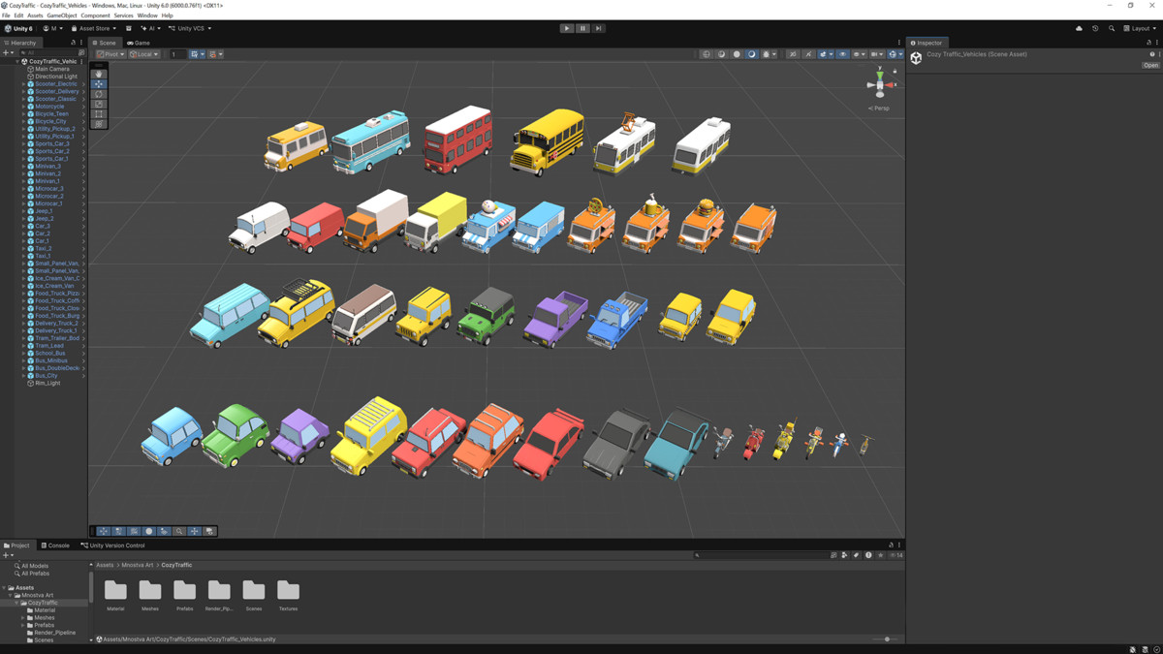Open the Inspector help icon

coord(1151,54)
